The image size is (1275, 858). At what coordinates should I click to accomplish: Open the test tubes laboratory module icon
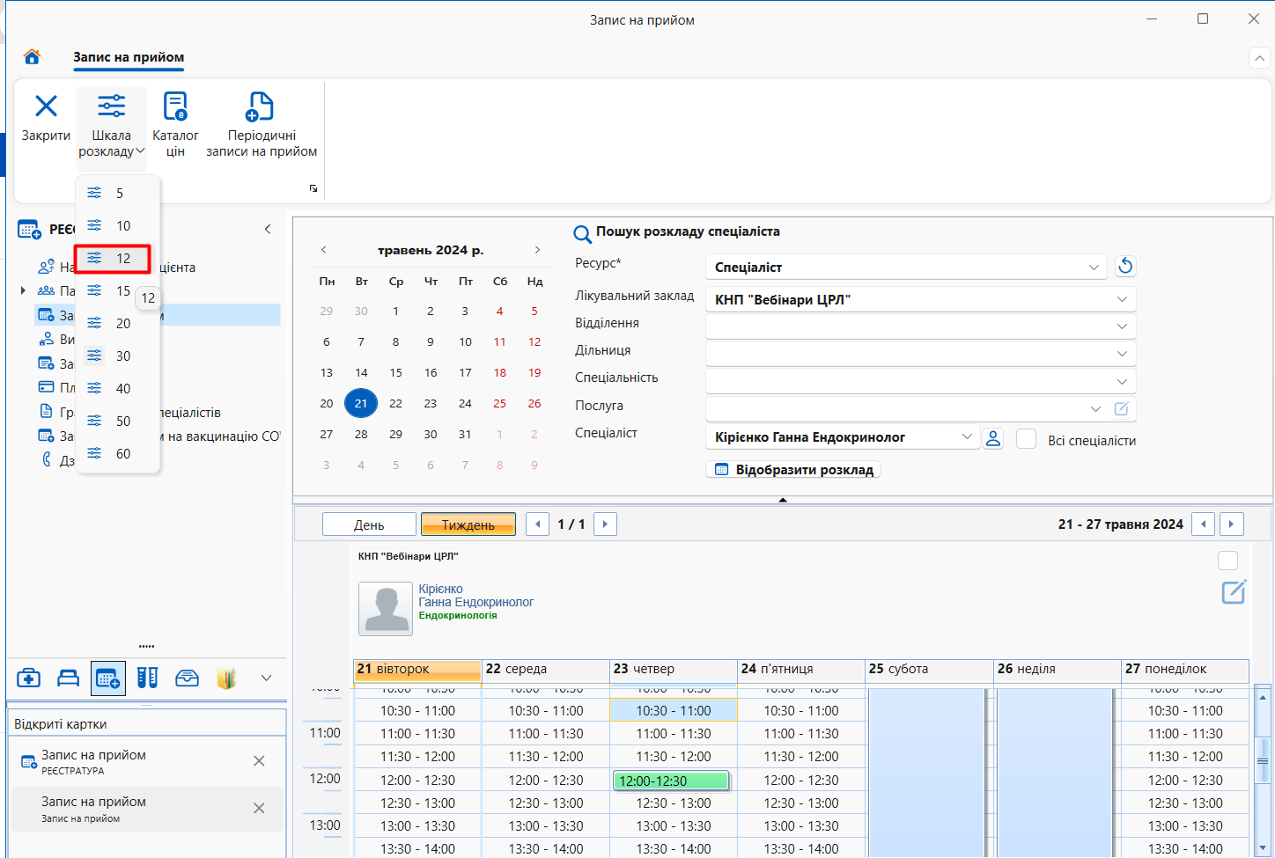point(147,678)
